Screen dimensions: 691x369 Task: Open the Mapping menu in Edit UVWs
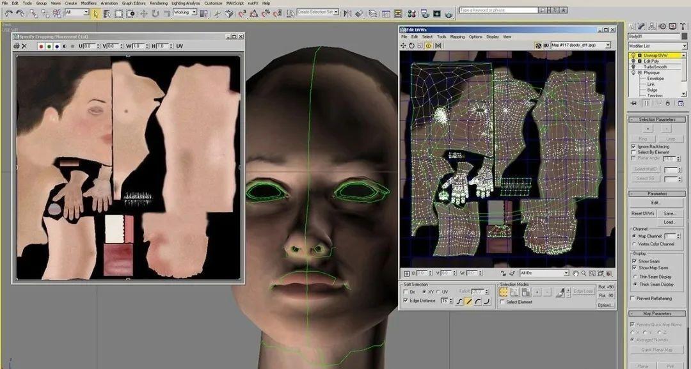(457, 37)
